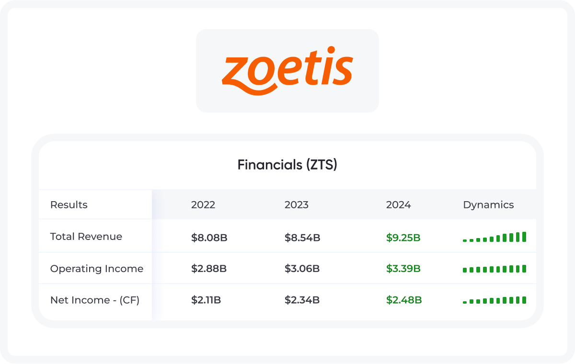Select the Total Revenue row label
The image size is (575, 364).
pos(86,237)
